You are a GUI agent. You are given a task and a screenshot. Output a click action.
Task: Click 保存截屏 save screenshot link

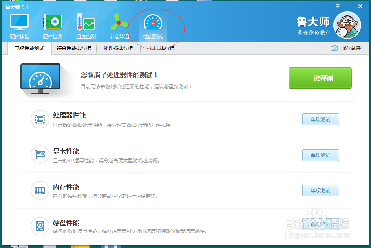pyautogui.click(x=351, y=48)
